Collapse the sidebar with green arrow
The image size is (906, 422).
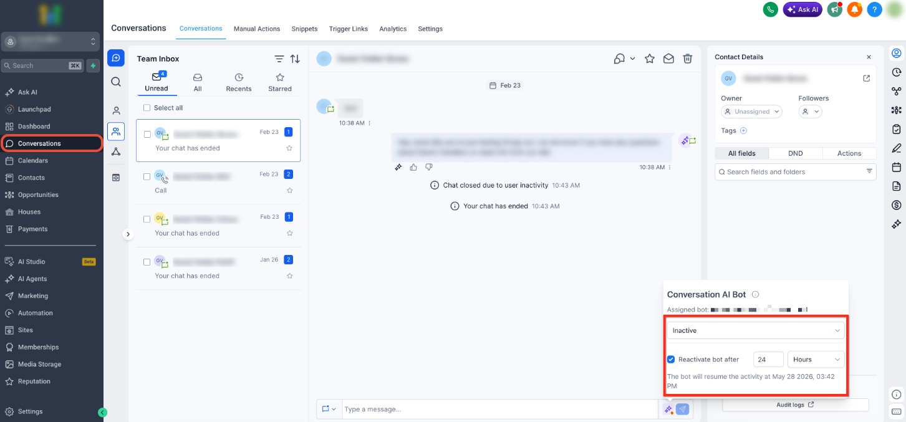103,412
